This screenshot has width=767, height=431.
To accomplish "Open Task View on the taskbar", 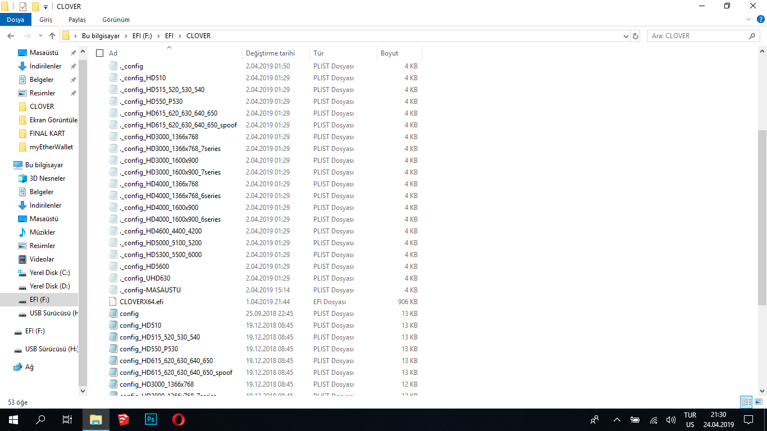I will [x=67, y=419].
